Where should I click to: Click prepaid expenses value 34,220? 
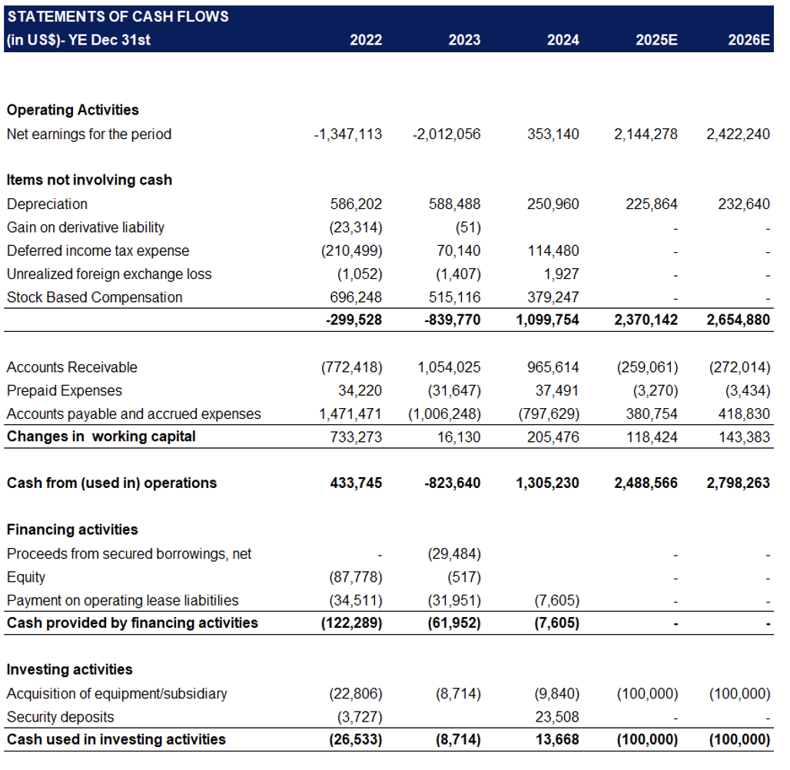coord(360,391)
